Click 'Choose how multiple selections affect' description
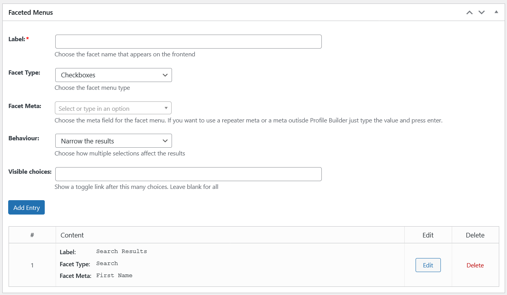The image size is (507, 295). pos(120,154)
